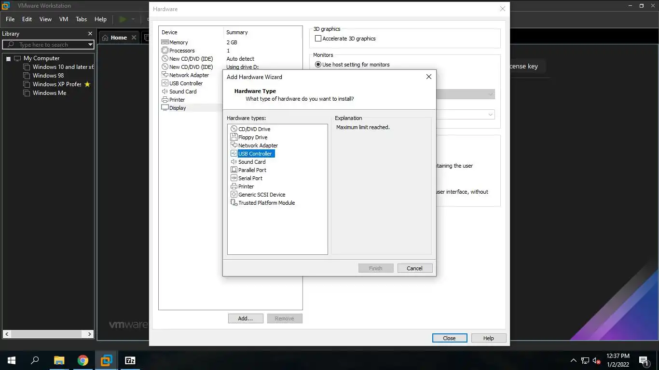This screenshot has height=370, width=659.
Task: Close the Add Hardware Wizard with X
Action: [x=428, y=77]
